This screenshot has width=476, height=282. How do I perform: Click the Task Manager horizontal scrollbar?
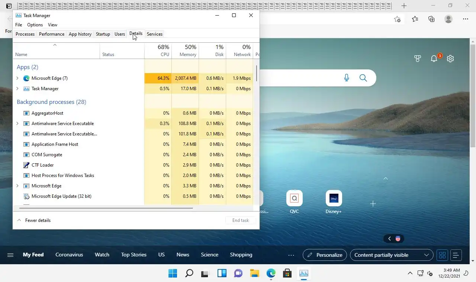[x=106, y=208]
